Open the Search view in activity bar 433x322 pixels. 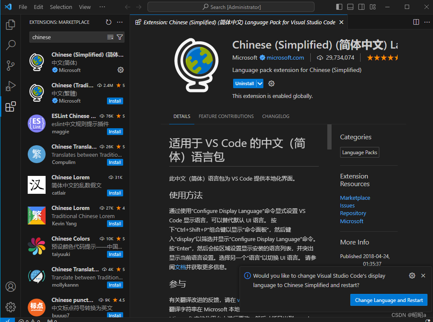(11, 45)
